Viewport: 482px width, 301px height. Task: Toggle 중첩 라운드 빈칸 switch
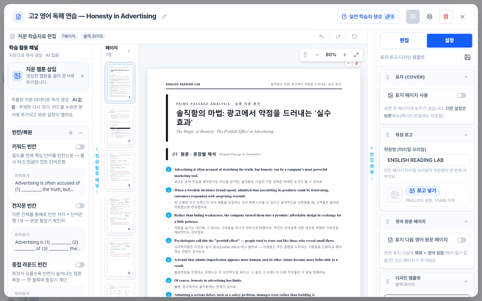tap(80, 265)
